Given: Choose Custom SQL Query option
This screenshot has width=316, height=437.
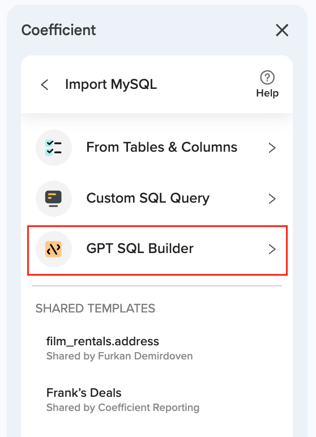Looking at the screenshot, I should [157, 199].
